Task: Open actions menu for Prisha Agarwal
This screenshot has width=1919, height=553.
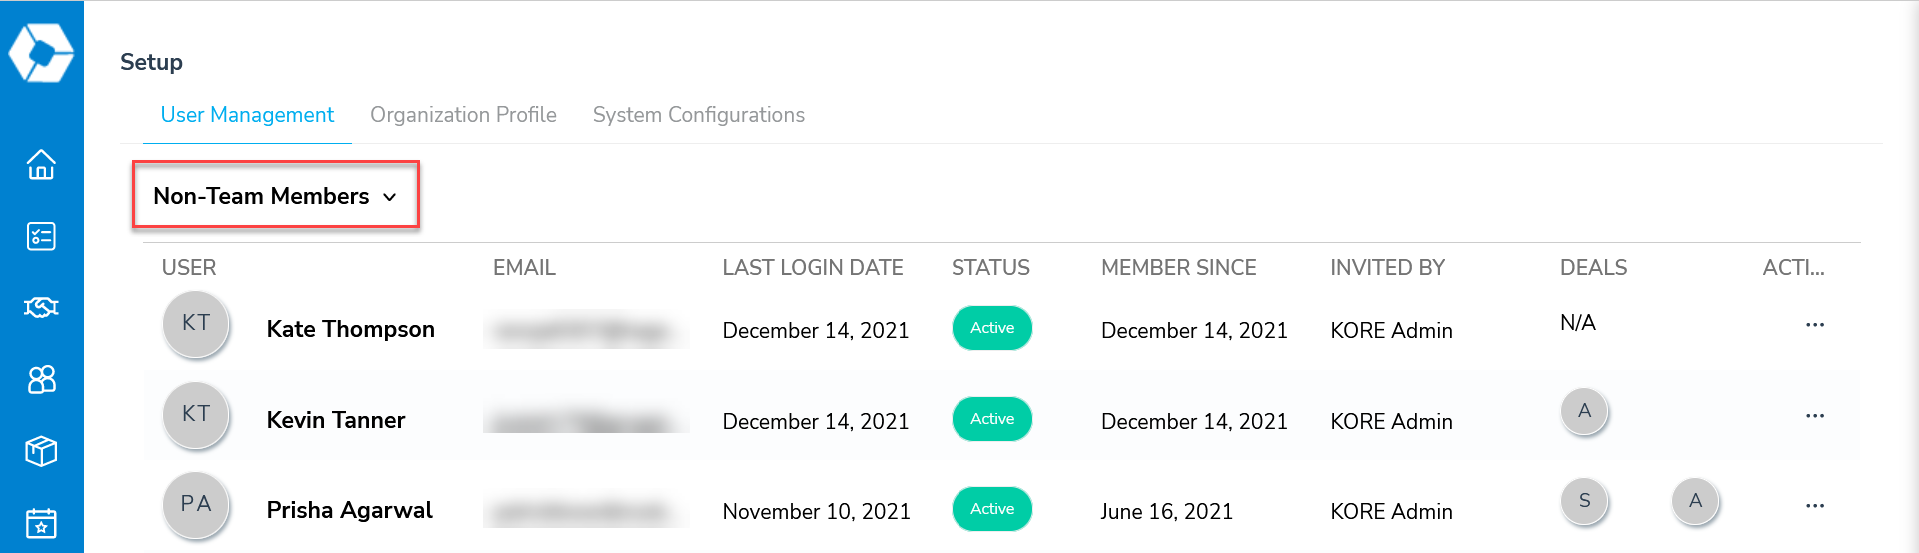Action: pos(1815,506)
